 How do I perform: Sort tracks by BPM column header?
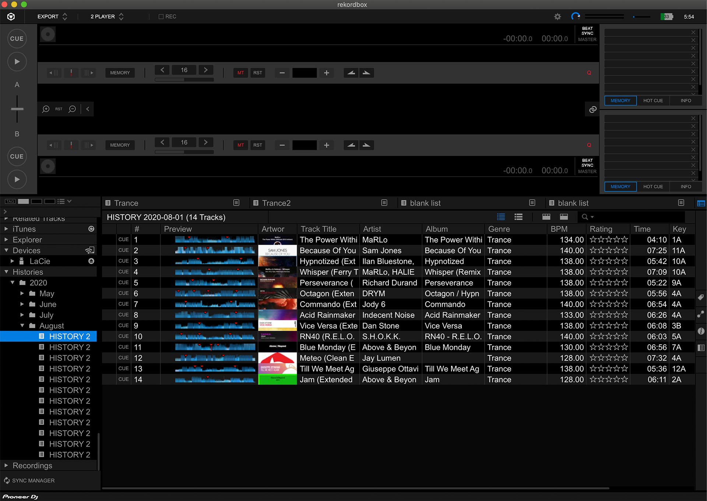[x=566, y=229]
